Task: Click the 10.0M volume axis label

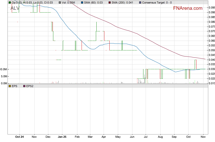Action: point(4,69)
